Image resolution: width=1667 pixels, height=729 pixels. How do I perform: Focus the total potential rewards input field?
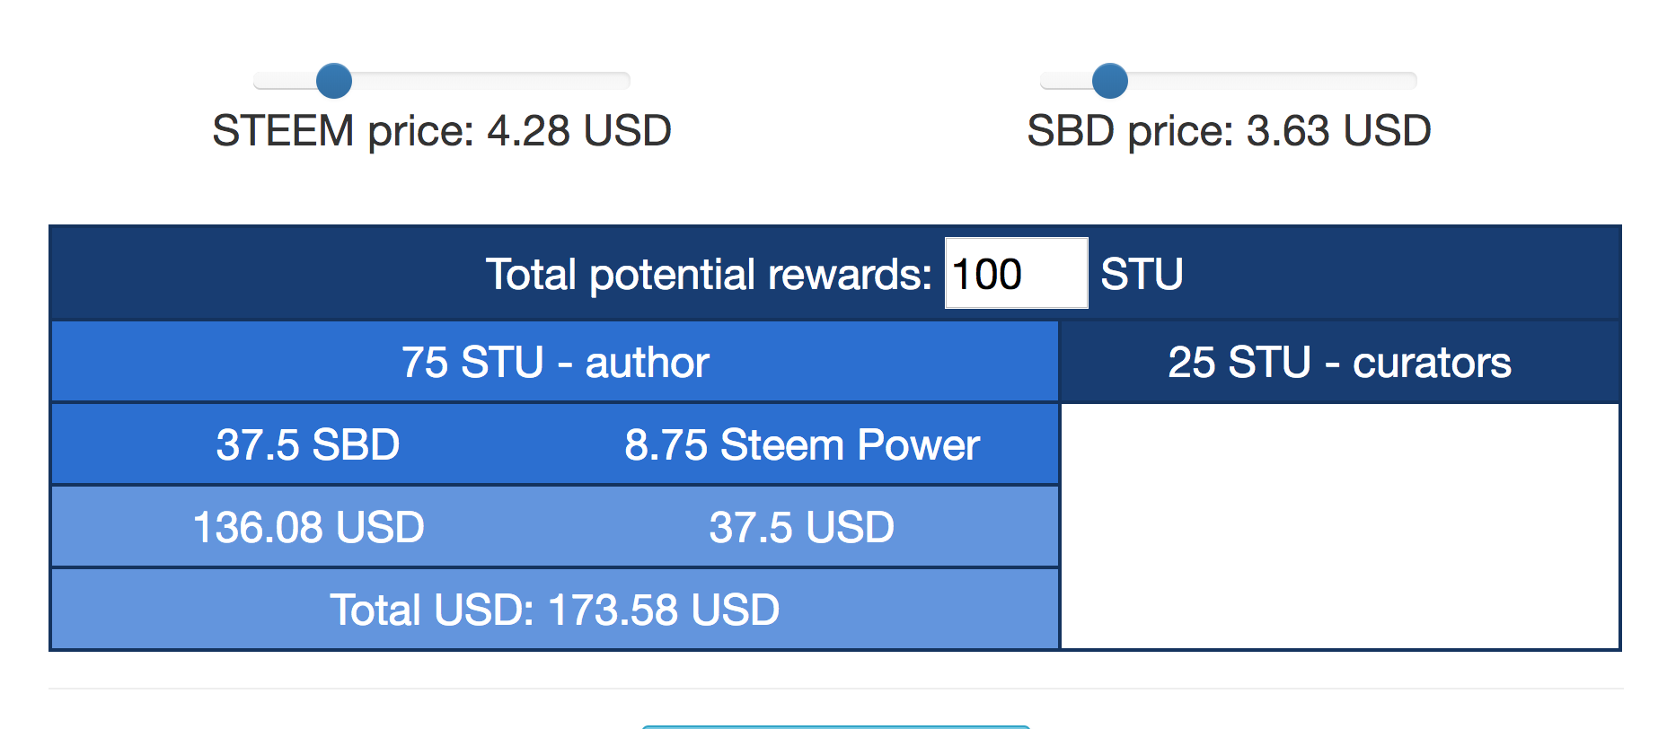coord(1016,273)
